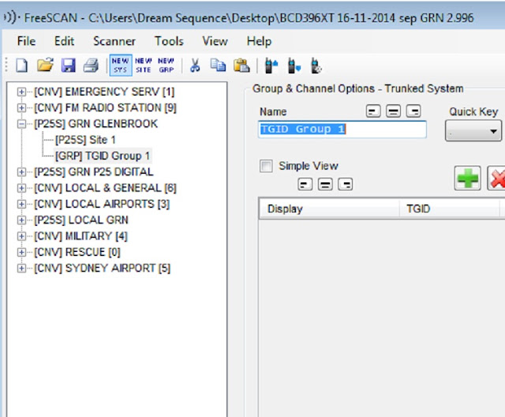505x417 pixels.
Task: Click the Copy icon in the toolbar
Action: pos(218,65)
